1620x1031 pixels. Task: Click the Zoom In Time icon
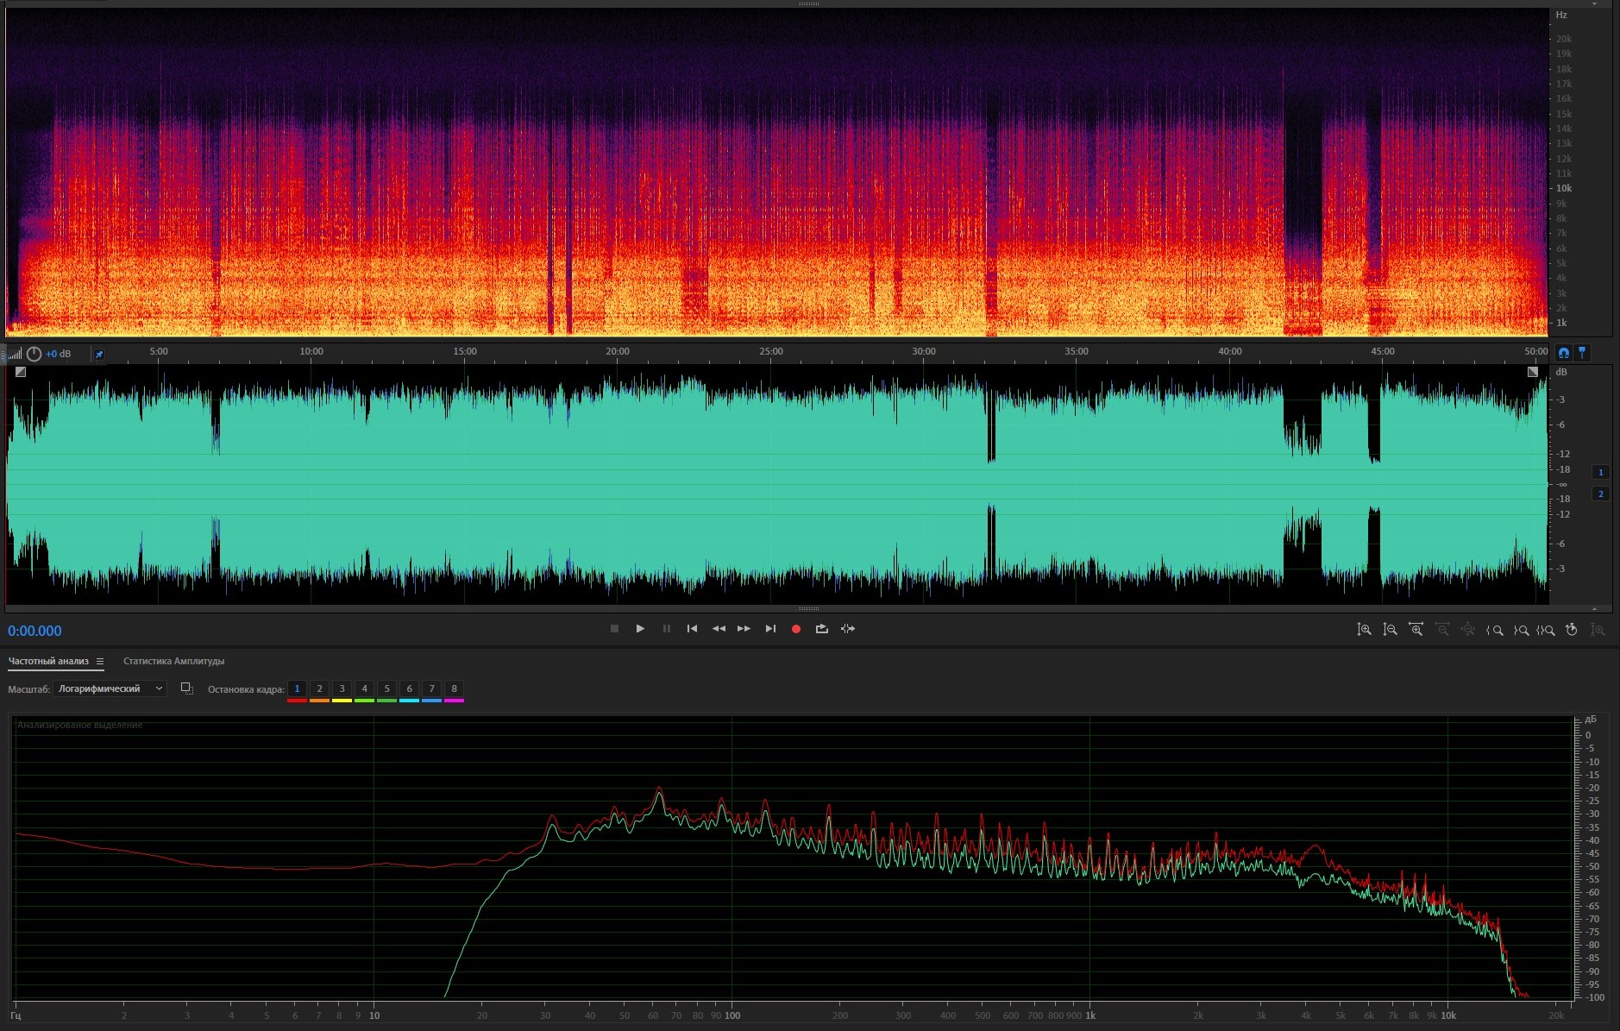1416,630
